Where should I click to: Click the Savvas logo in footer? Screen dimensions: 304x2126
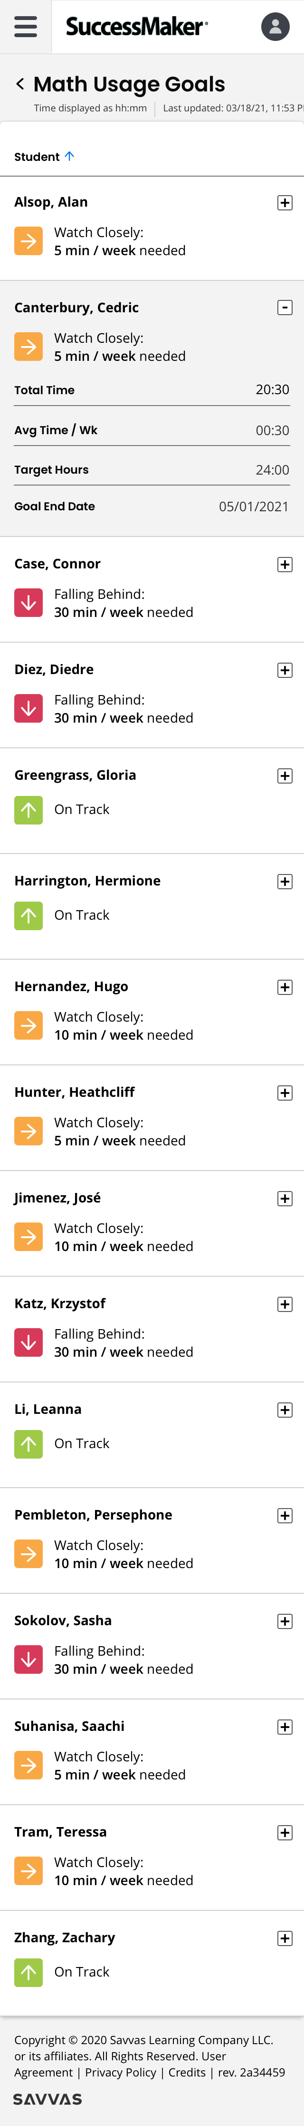[47, 2099]
